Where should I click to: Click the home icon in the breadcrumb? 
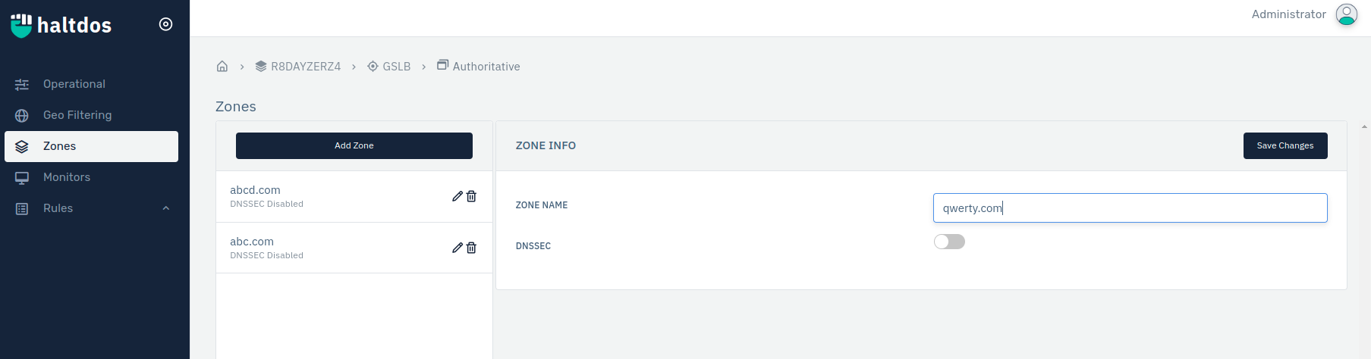[222, 66]
